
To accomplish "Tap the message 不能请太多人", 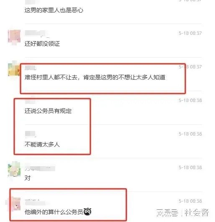I will [x=42, y=144].
